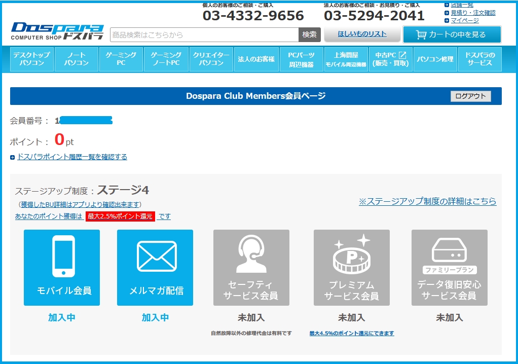Viewport: 518px width, 364px height.
Task: Click カートの中を見る button
Action: (452, 34)
